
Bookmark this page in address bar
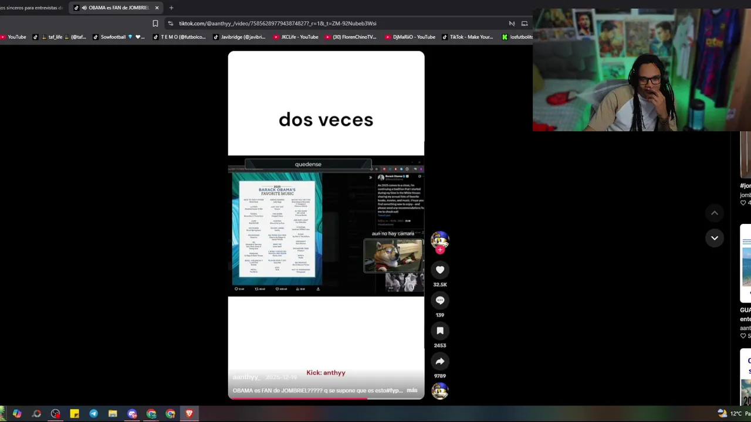click(155, 23)
